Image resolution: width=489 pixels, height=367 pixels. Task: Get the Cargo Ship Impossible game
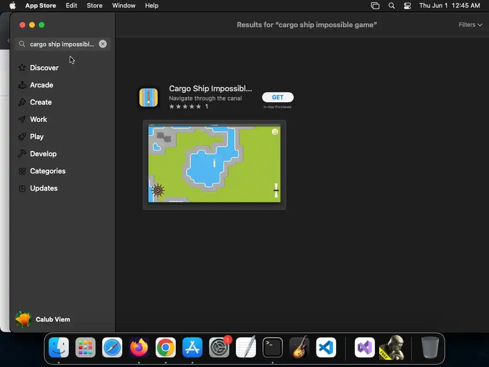[277, 97]
